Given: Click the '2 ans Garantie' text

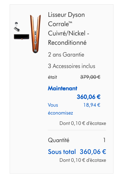Looking at the screenshot, I should (66, 55).
